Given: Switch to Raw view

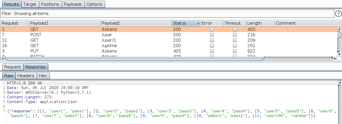Looking at the screenshot, I should click(x=9, y=76).
